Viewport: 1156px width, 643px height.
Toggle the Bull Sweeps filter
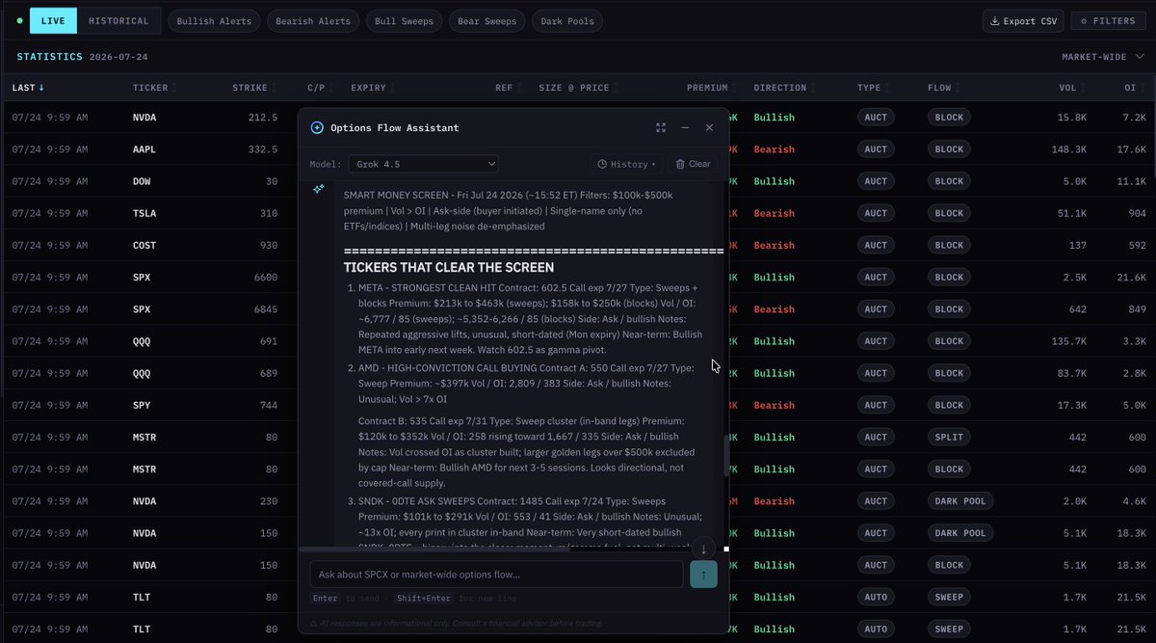(x=404, y=20)
